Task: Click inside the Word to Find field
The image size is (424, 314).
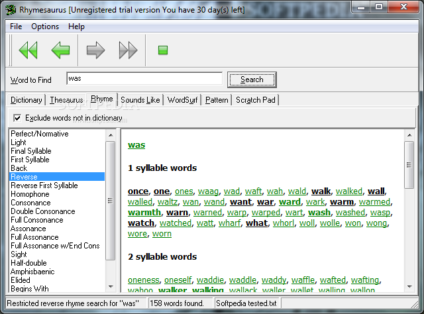Action: point(144,78)
